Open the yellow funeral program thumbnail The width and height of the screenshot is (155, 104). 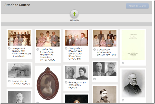click(x=133, y=45)
